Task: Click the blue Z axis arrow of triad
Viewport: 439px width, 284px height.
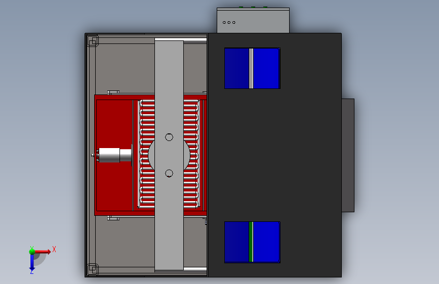Action: (x=32, y=263)
